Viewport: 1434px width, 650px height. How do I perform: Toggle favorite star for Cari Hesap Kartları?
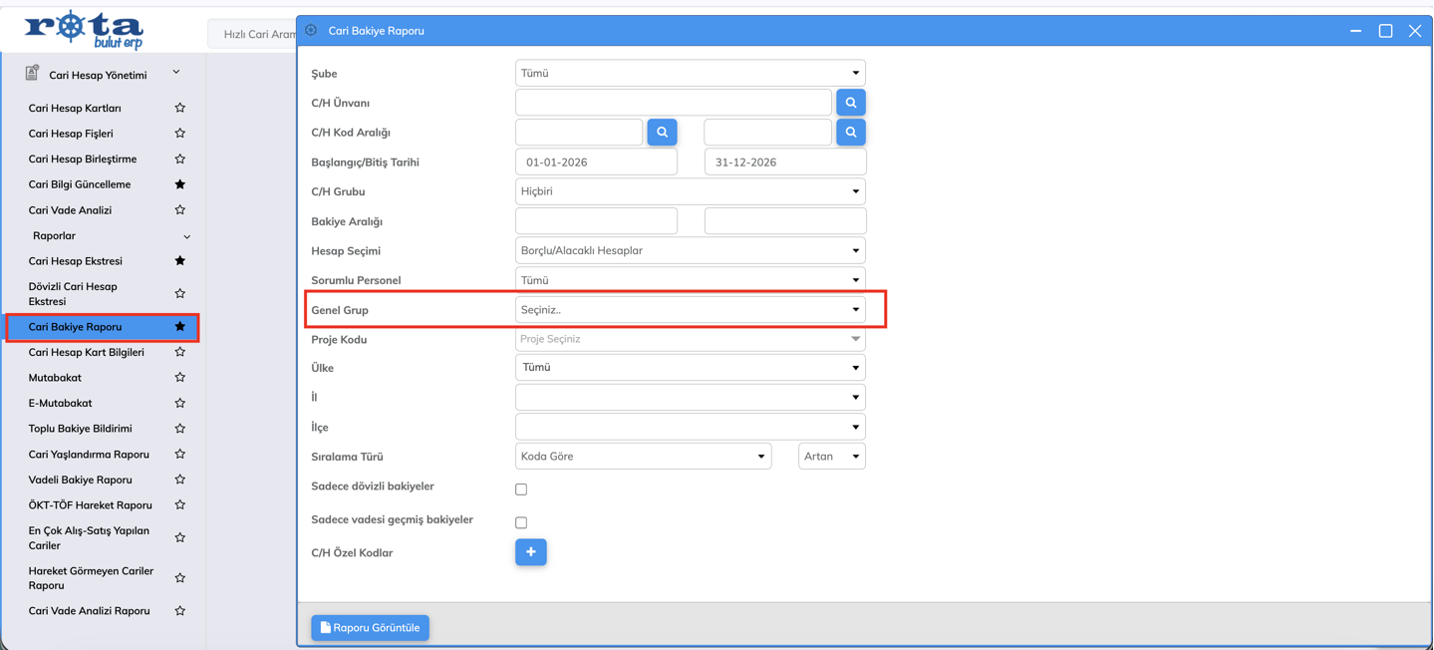tap(180, 108)
